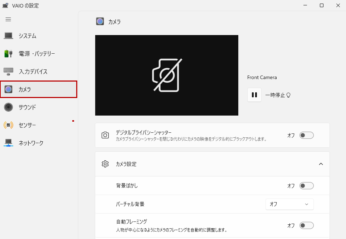The width and height of the screenshot is (346, 239).
Task: Click the camera icon beside デジタルプライバシーシャッター
Action: point(105,135)
